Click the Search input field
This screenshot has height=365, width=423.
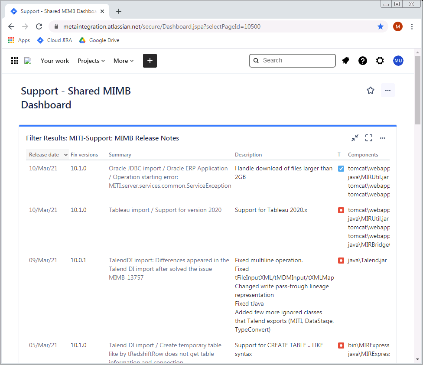click(293, 60)
